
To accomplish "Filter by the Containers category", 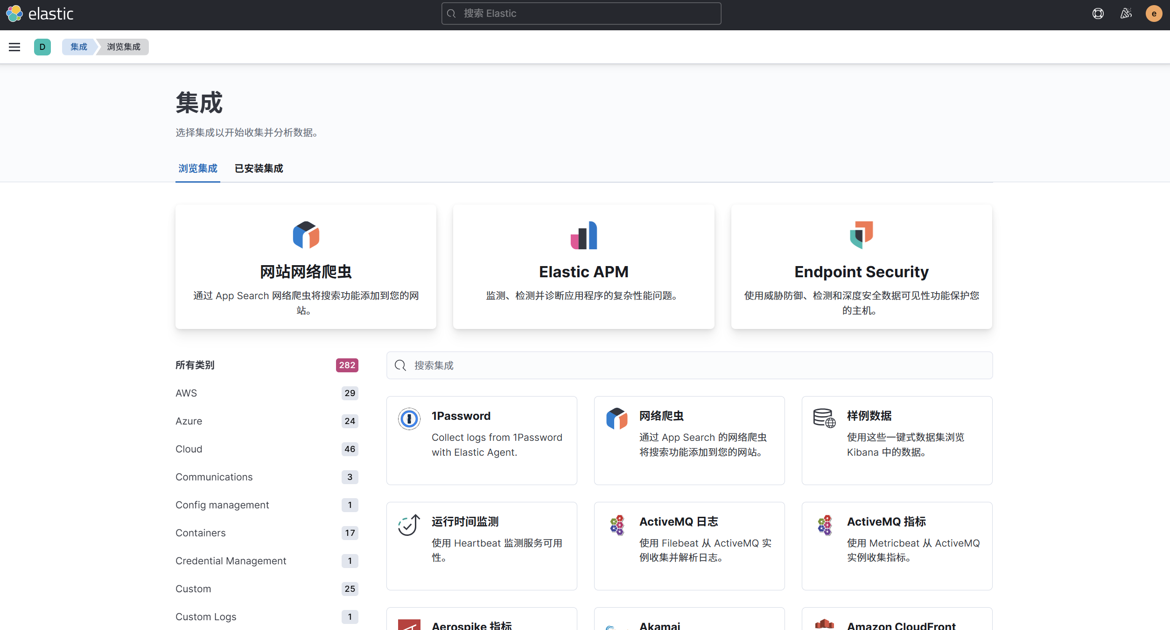I will (x=200, y=533).
